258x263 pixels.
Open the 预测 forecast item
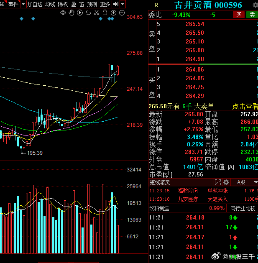(x=92, y=4)
